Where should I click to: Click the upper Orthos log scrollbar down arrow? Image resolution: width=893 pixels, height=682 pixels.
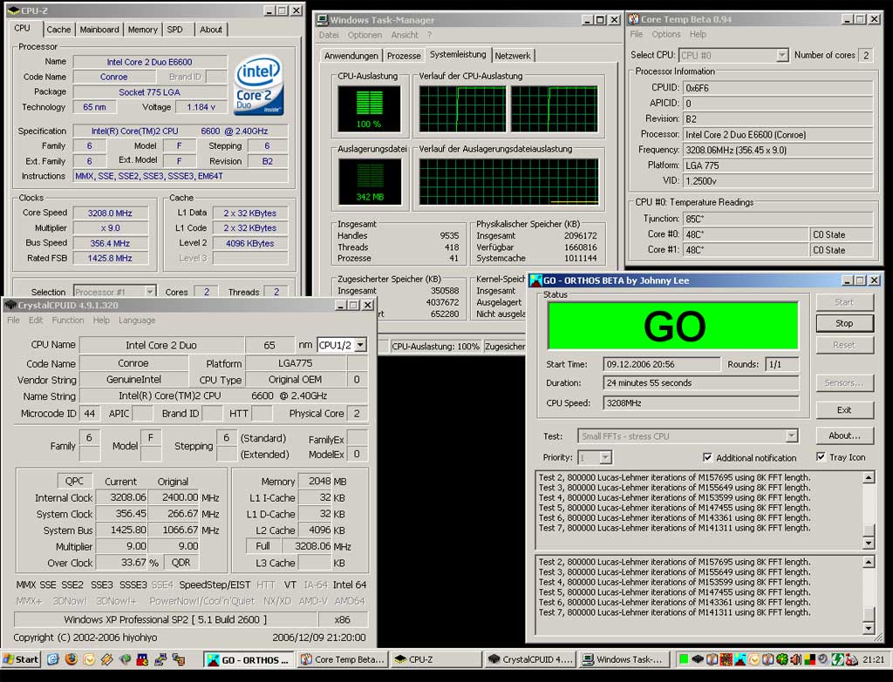pos(869,543)
